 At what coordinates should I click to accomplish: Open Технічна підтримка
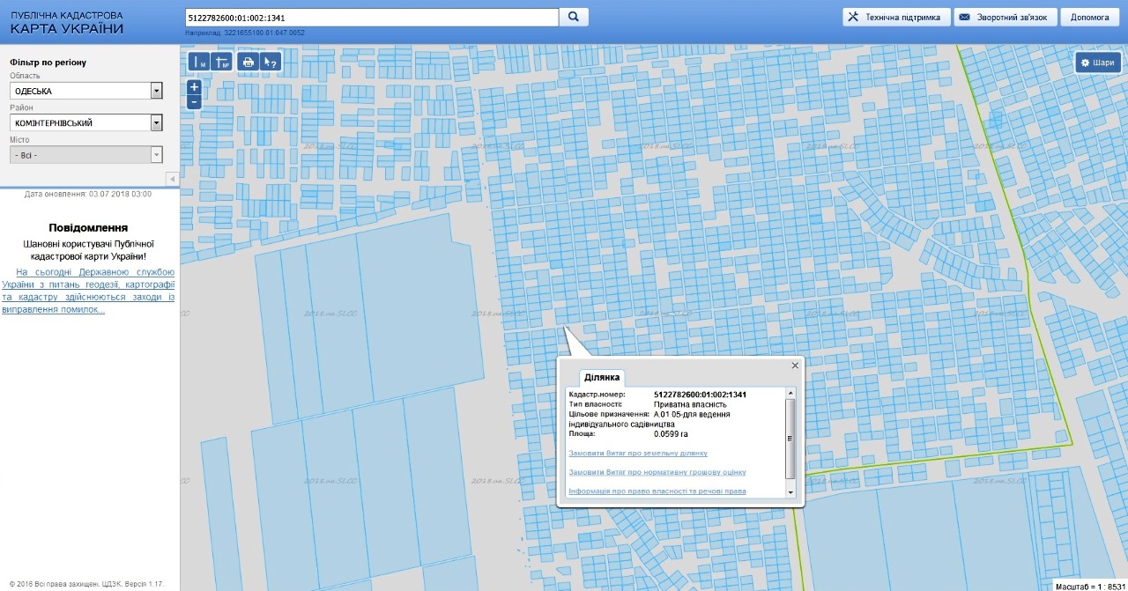(895, 17)
